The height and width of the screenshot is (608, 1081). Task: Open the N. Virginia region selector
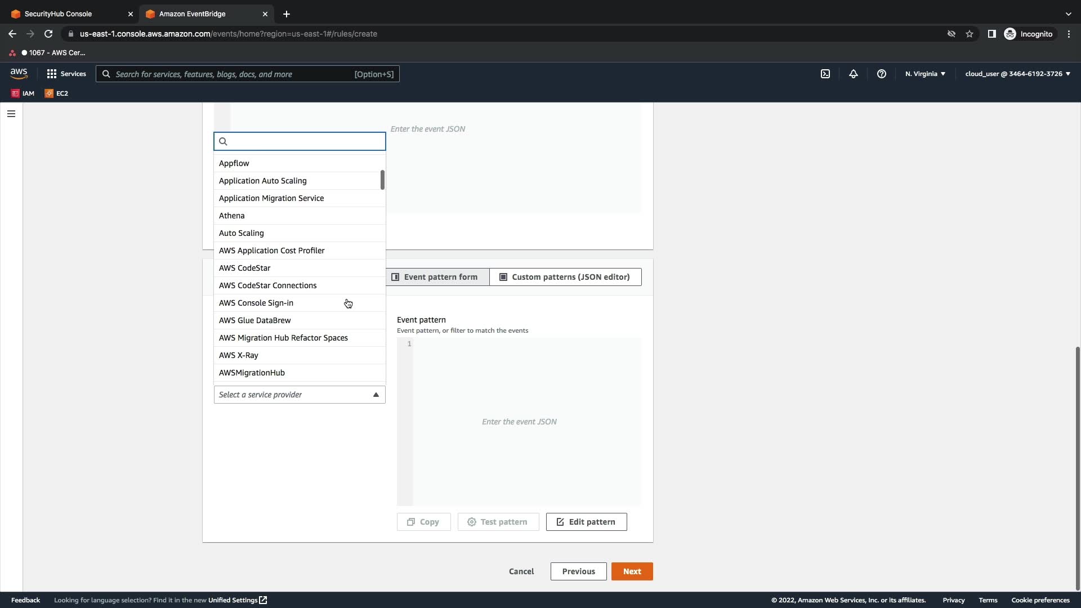click(925, 74)
